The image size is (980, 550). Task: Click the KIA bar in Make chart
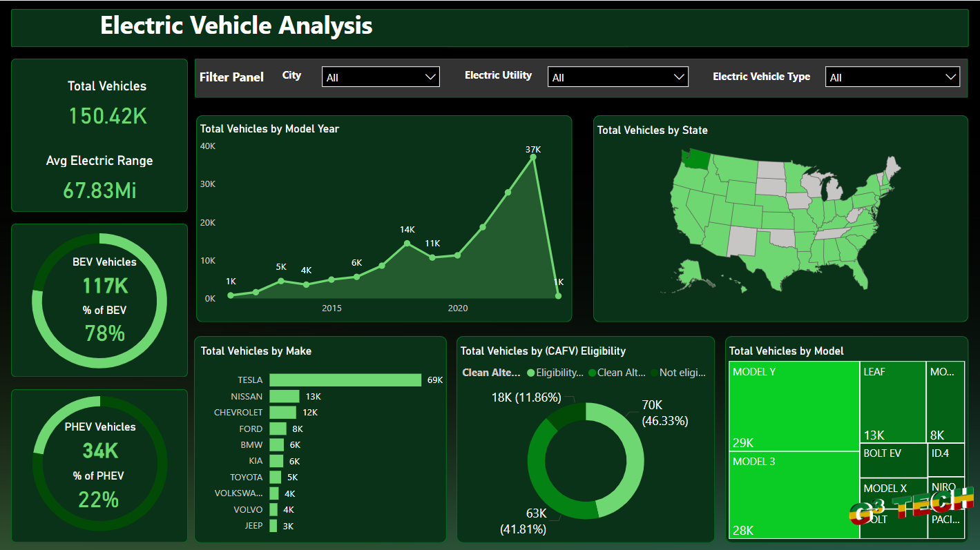point(276,461)
